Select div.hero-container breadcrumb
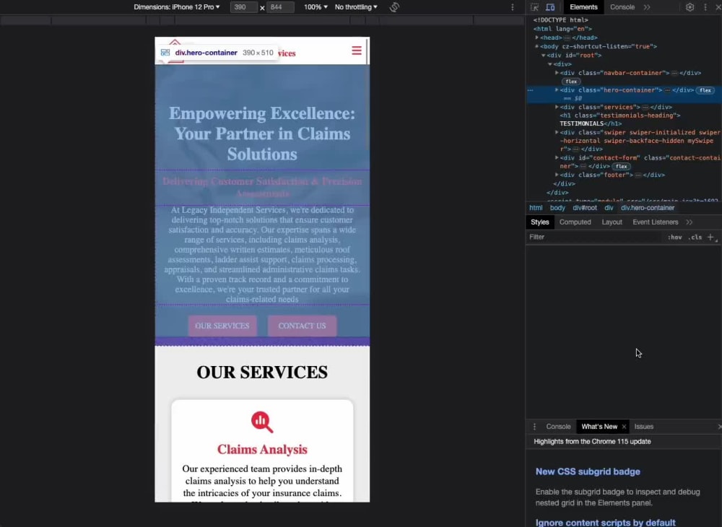Image resolution: width=722 pixels, height=527 pixels. pos(648,208)
